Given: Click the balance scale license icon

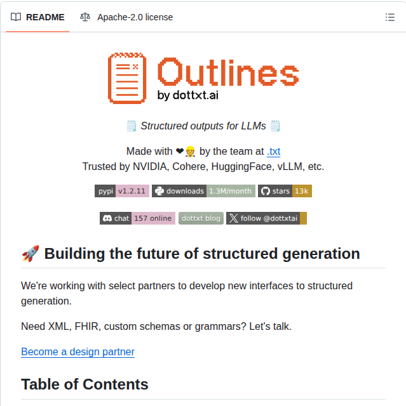Looking at the screenshot, I should [85, 17].
